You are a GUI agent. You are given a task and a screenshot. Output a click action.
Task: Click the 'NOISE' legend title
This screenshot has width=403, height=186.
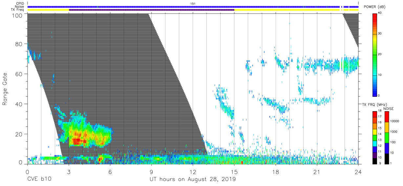pos(388,109)
